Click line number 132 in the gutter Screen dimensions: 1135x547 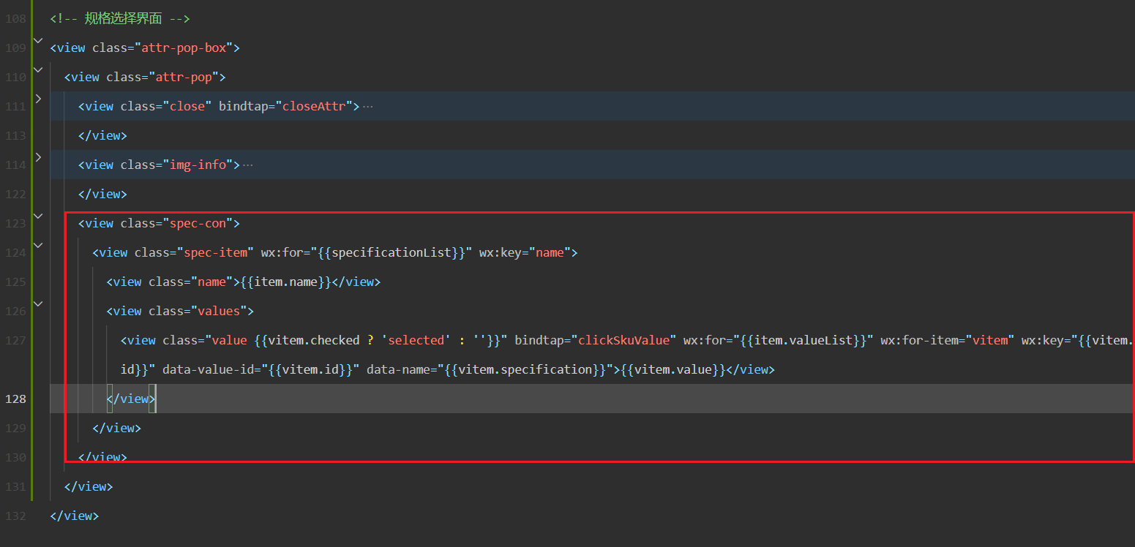point(15,516)
